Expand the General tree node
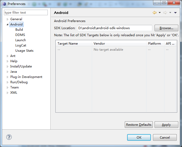Screen dimensions: 182x147 point(8,19)
